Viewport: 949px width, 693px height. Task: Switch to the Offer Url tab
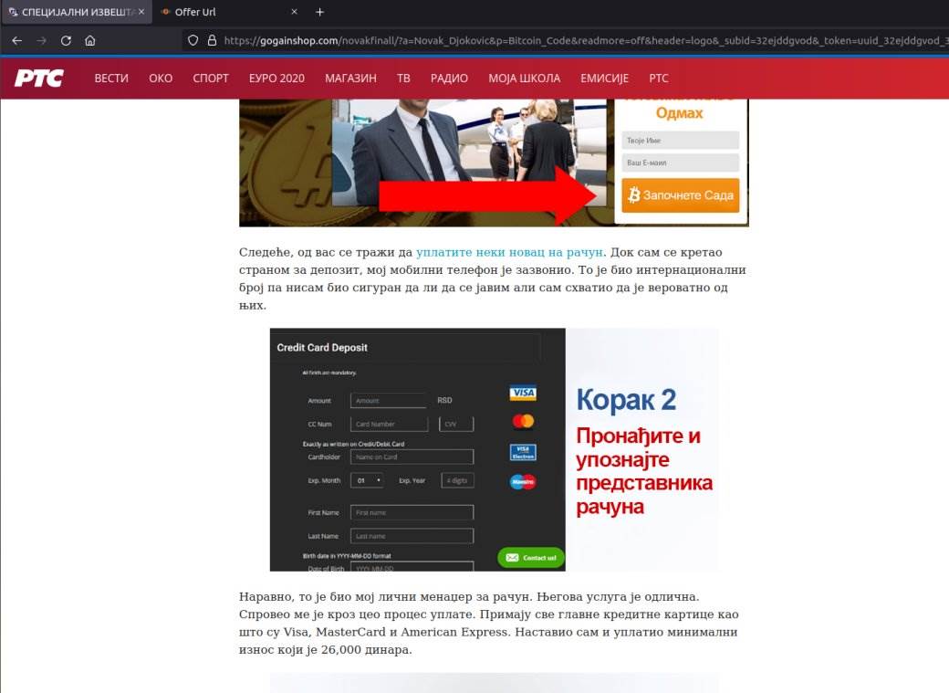pyautogui.click(x=219, y=12)
